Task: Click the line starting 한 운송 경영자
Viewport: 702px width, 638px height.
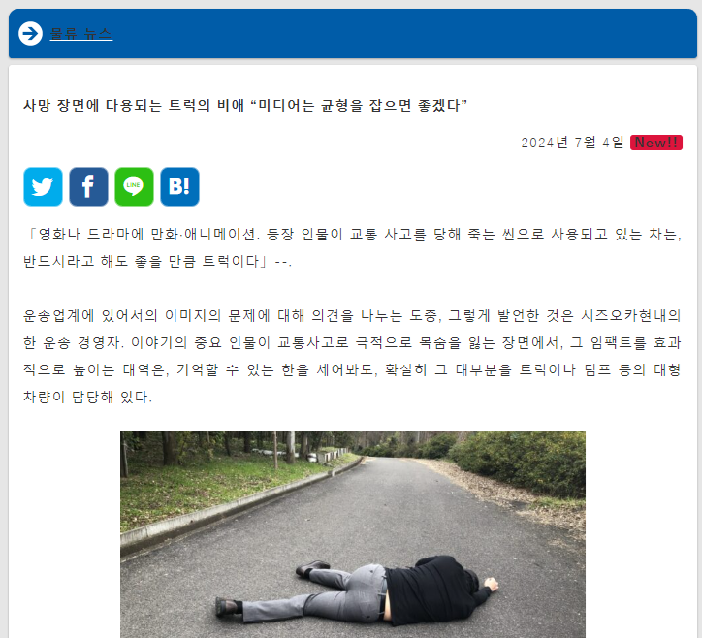Action: pyautogui.click(x=352, y=342)
